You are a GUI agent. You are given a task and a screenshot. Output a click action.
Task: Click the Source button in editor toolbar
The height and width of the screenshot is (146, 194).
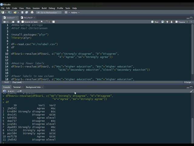[180, 22]
